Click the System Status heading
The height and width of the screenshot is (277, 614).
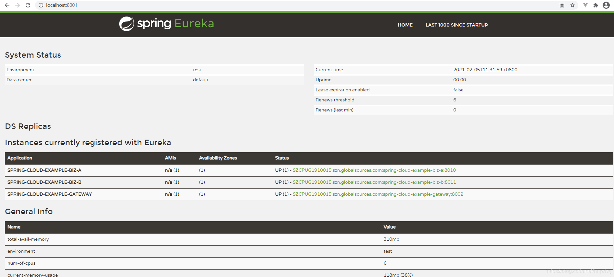tap(33, 55)
